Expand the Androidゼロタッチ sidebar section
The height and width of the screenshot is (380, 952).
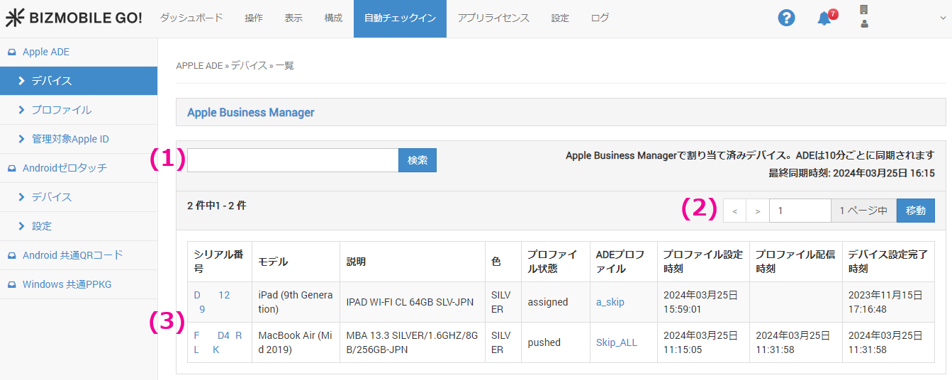point(65,168)
